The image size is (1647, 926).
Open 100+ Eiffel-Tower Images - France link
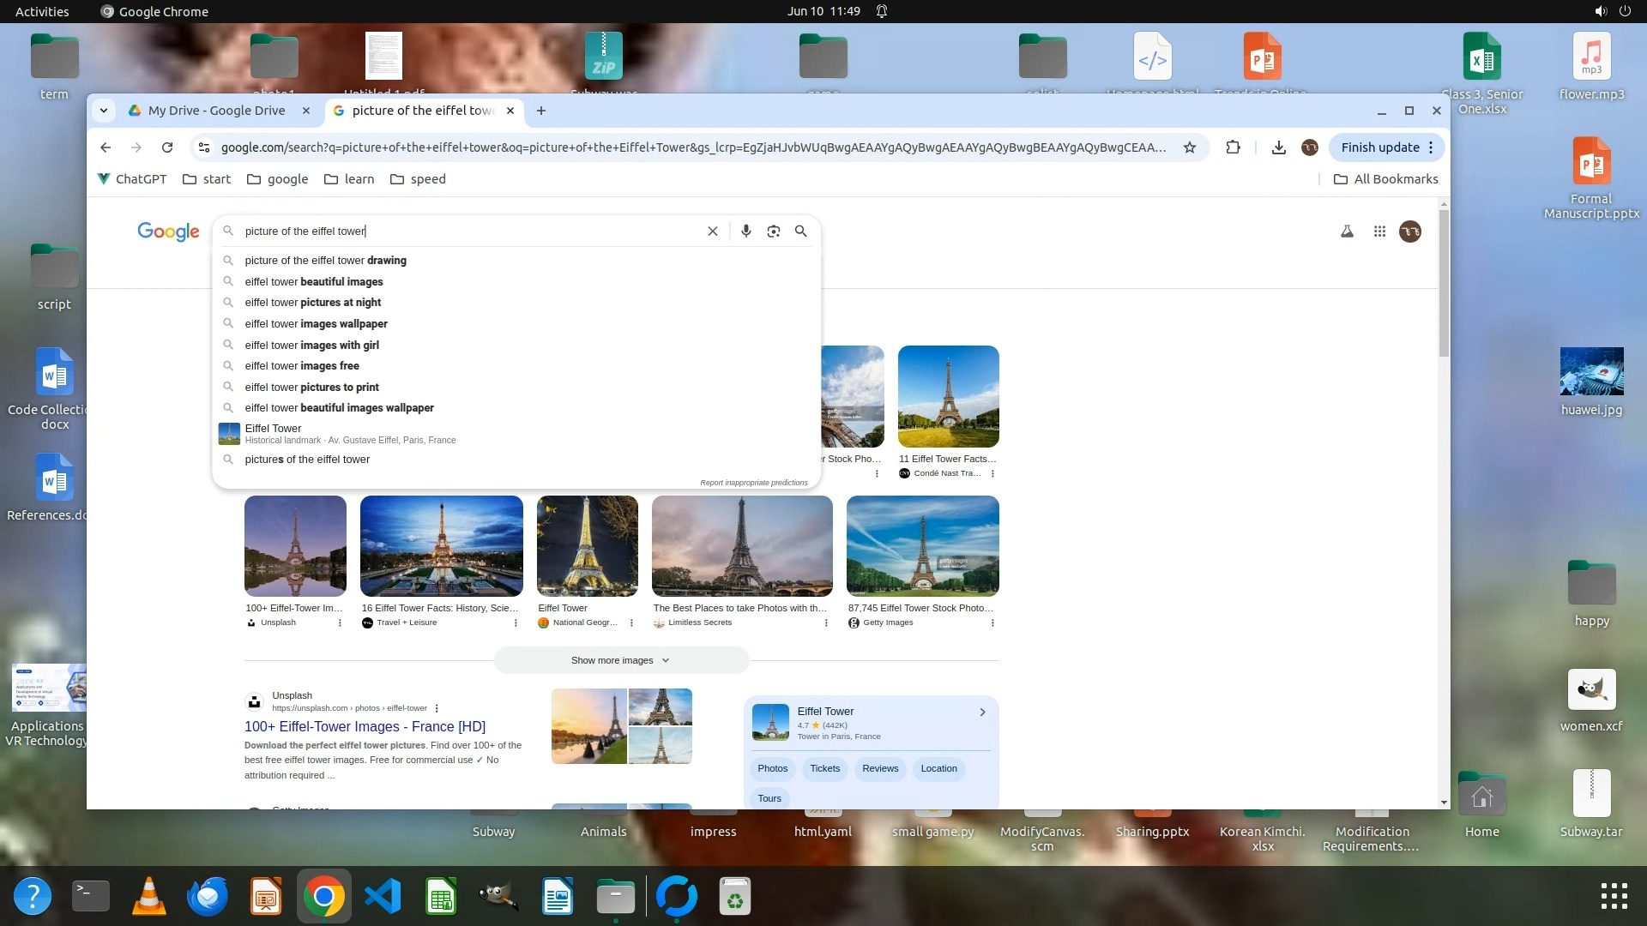point(365,726)
